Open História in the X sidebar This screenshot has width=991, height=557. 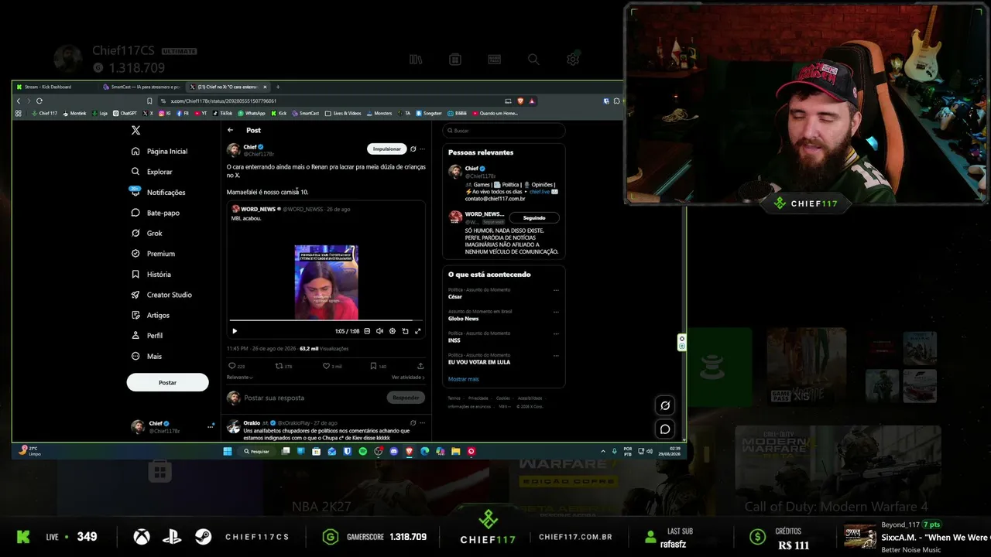pyautogui.click(x=151, y=275)
